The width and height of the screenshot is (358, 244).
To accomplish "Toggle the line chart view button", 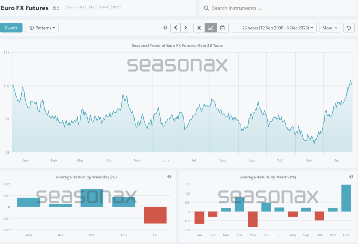I will [211, 28].
